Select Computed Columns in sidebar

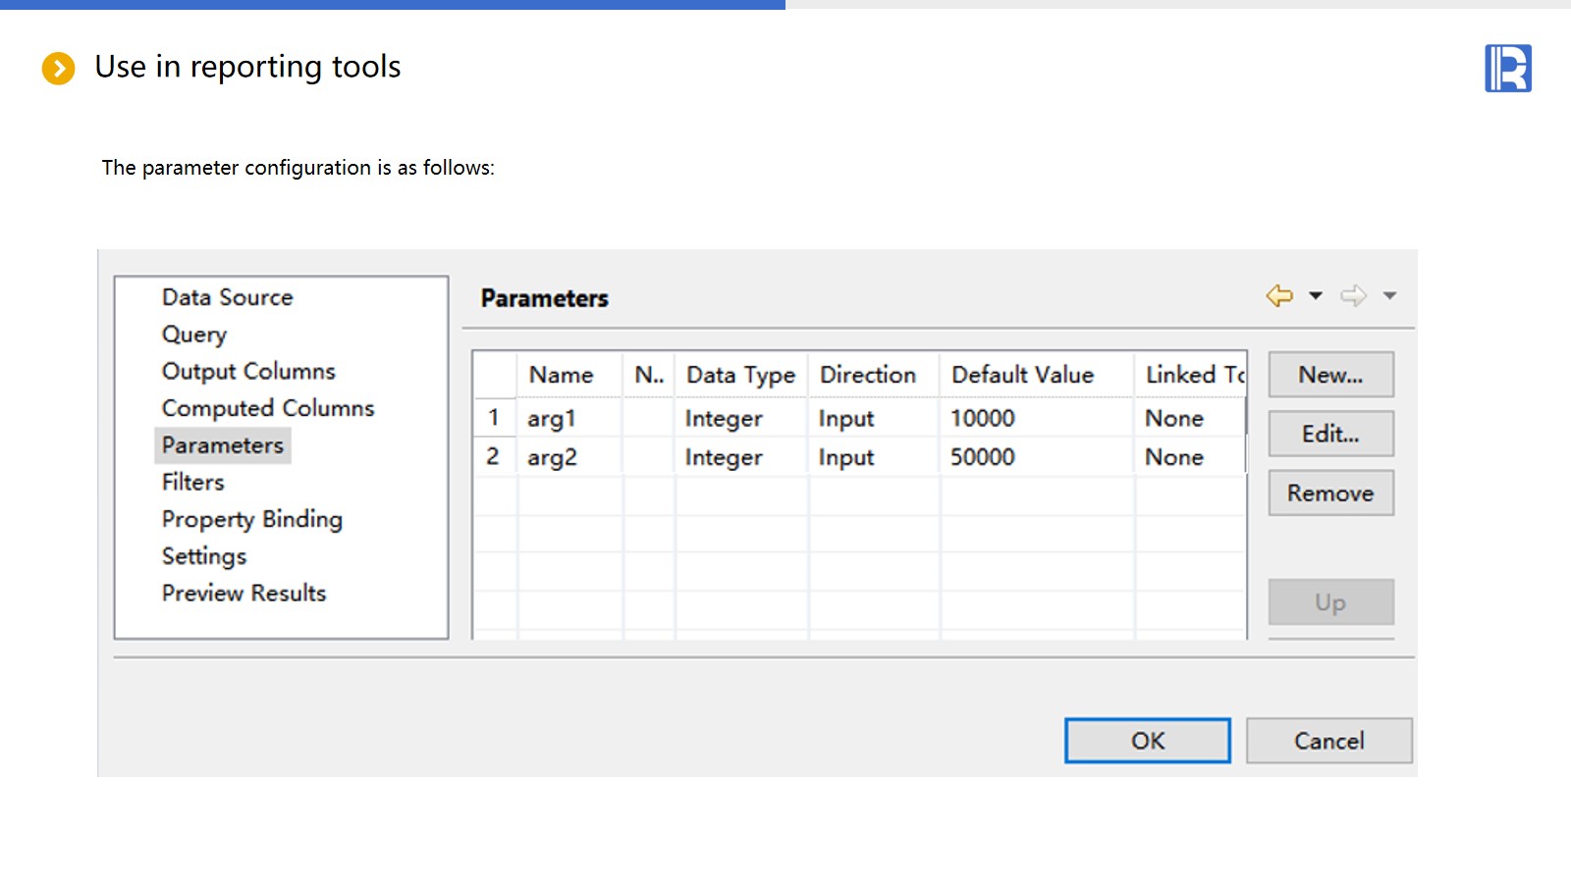point(267,408)
